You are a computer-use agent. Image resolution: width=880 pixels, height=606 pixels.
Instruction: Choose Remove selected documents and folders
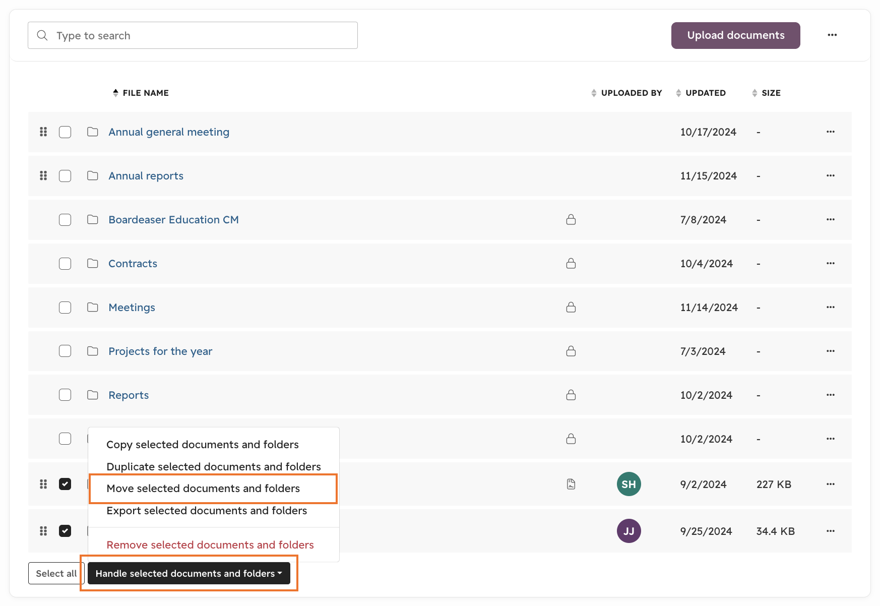(x=210, y=545)
